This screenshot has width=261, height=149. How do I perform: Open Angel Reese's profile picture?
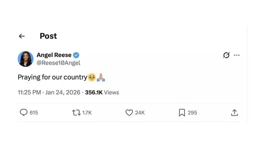[25, 59]
